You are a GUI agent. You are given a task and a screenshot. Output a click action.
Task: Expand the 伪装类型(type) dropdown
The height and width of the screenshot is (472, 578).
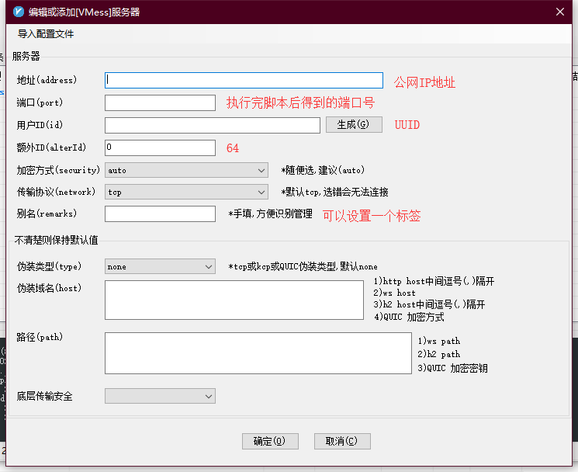click(160, 266)
